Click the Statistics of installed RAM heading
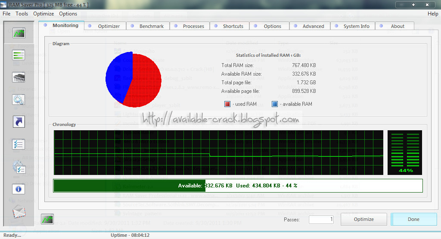Screen dimensions: 441x239 tap(268, 55)
